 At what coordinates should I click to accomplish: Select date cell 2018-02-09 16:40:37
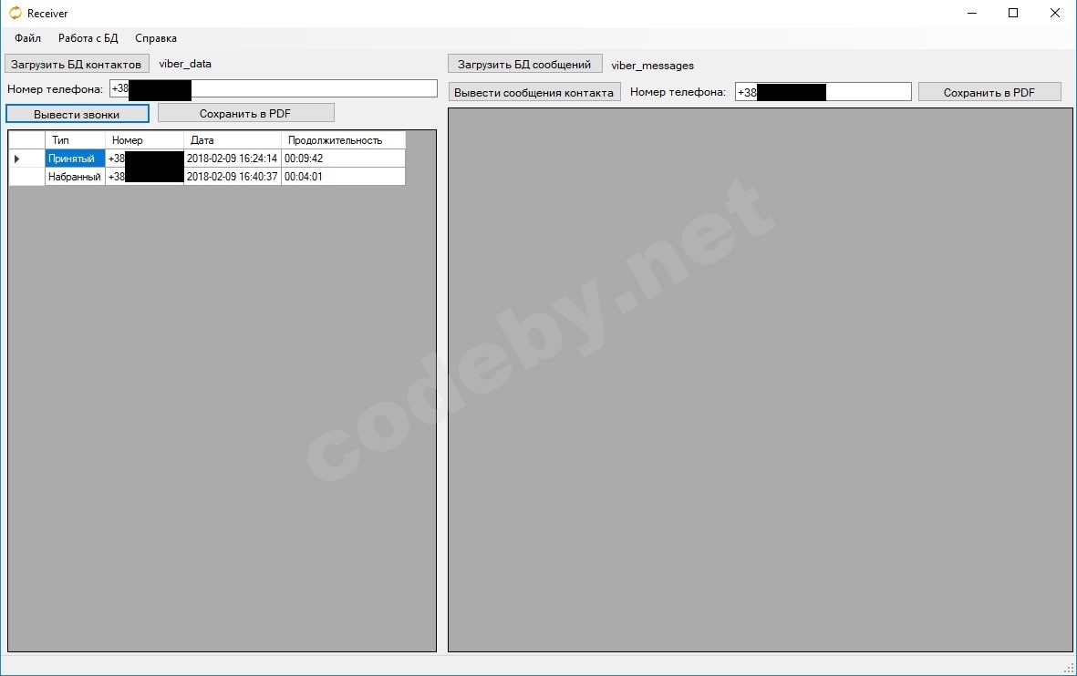233,177
